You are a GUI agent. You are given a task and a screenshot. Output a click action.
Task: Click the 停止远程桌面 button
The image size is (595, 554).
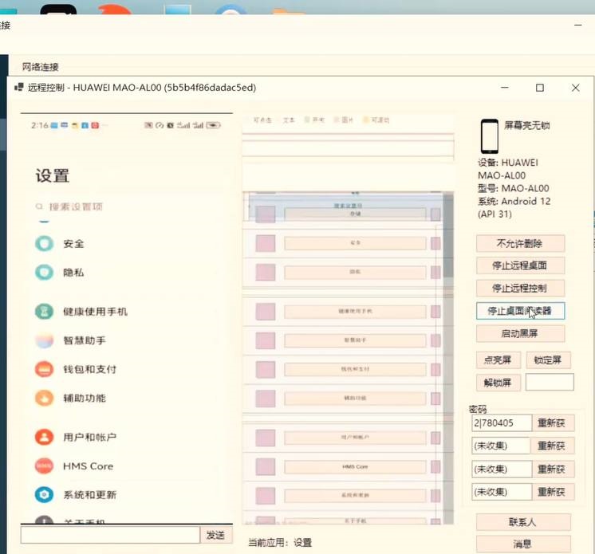pyautogui.click(x=519, y=265)
